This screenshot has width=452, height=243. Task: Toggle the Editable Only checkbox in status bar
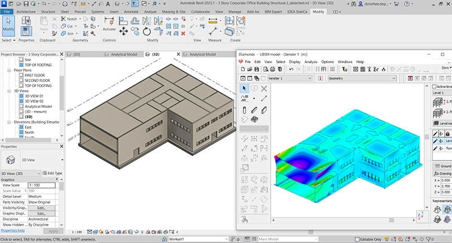pos(357,239)
